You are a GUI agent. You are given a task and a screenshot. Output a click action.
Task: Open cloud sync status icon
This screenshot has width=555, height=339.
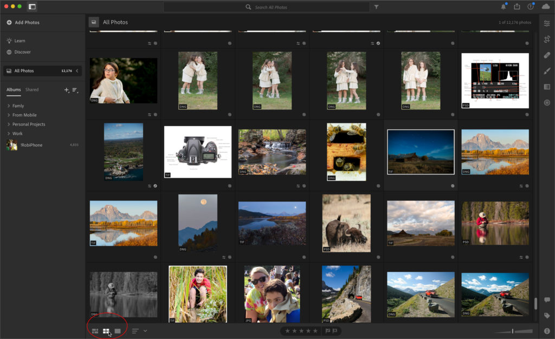(x=545, y=6)
